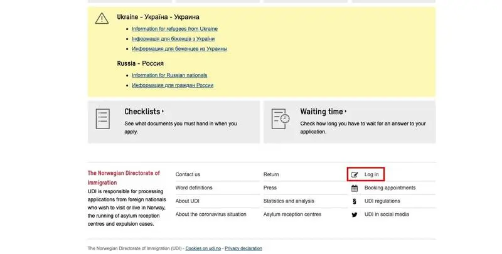Open Information for refugees from Ukraine
The width and height of the screenshot is (502, 254).
(174, 29)
